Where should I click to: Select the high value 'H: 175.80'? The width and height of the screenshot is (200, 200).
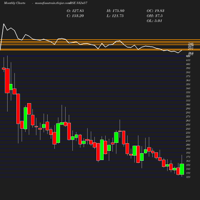[116, 11]
